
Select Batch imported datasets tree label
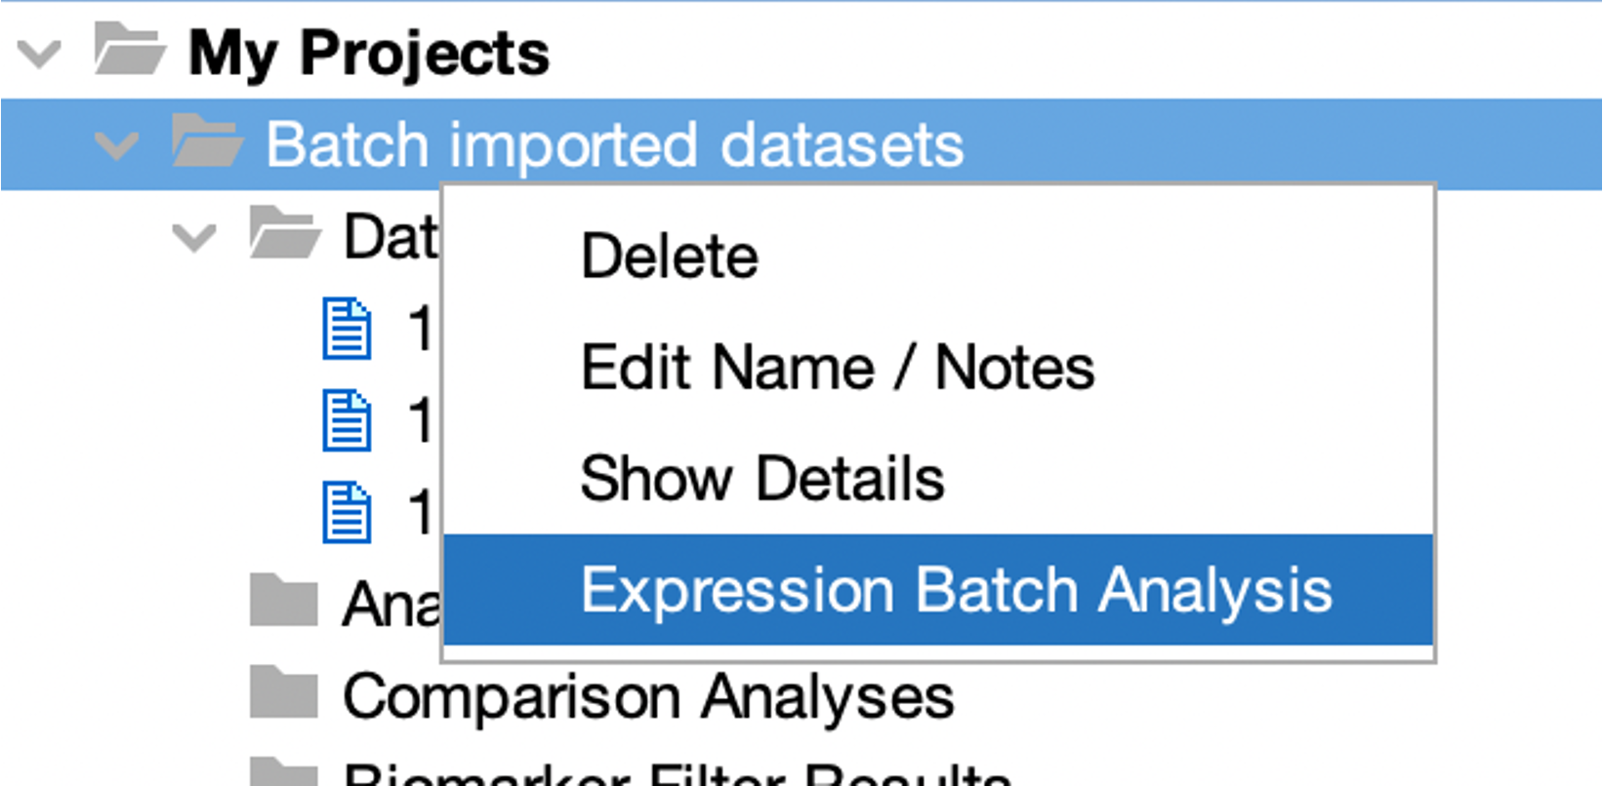(x=615, y=145)
